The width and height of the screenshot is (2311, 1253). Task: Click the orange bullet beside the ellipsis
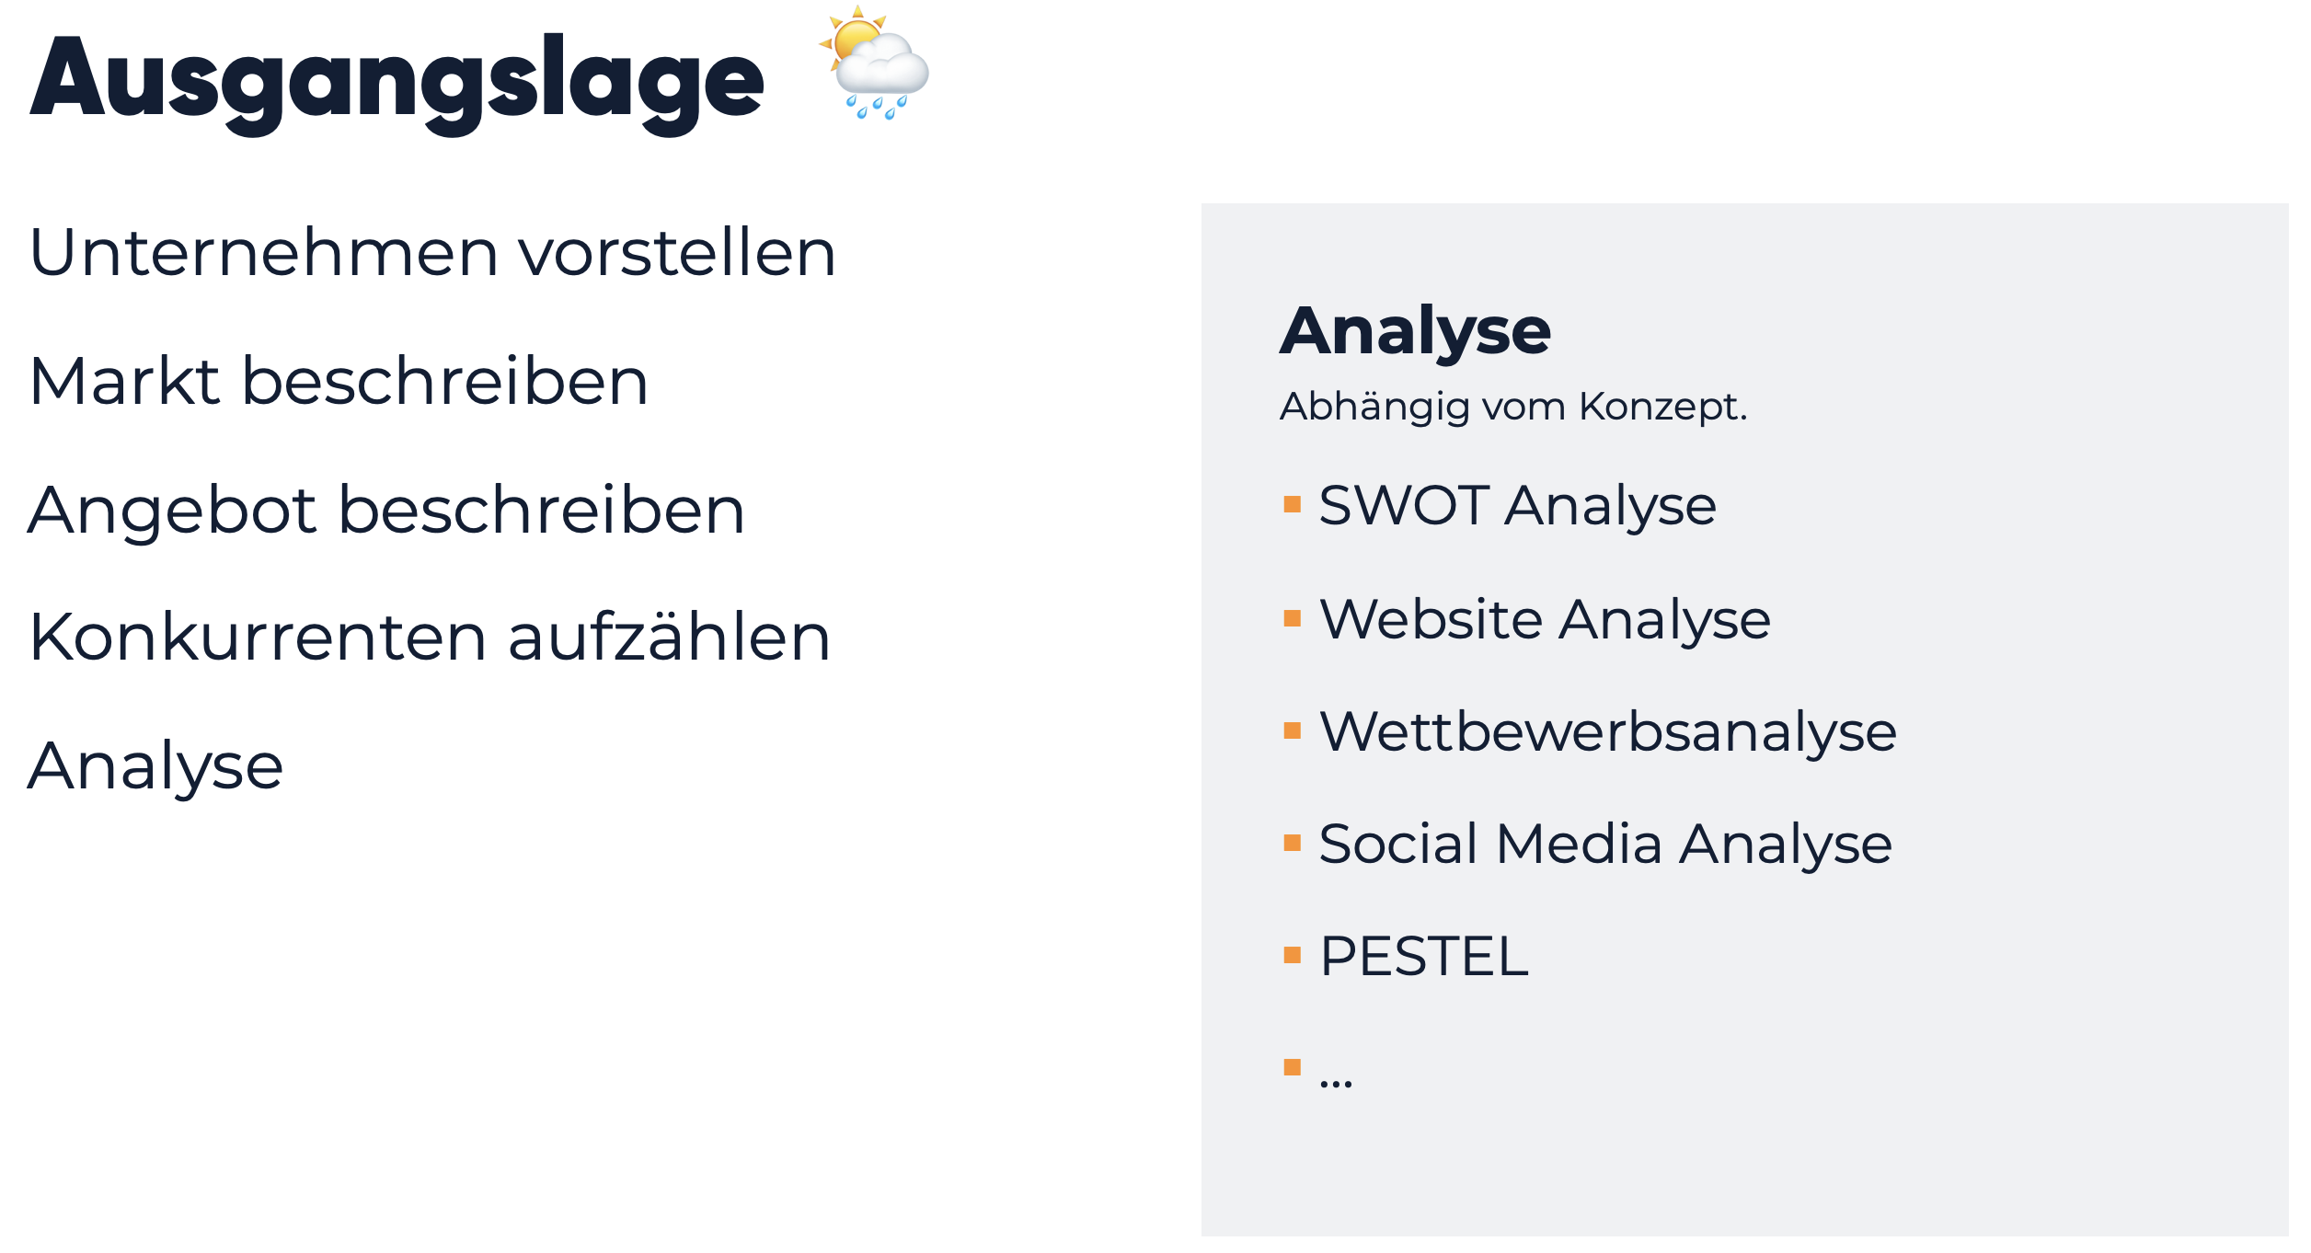tap(1292, 1067)
